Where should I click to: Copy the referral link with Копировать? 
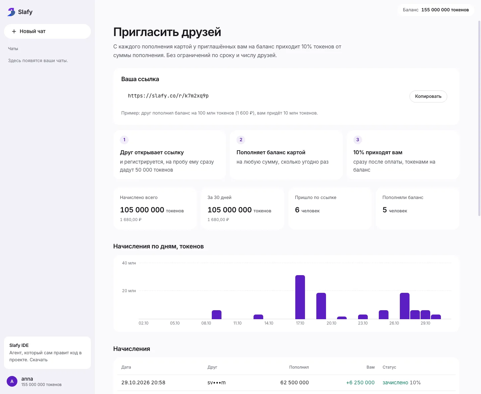click(428, 96)
